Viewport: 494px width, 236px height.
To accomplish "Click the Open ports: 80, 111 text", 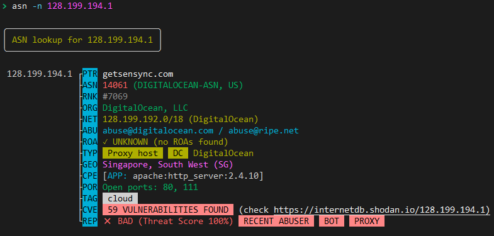I will click(x=150, y=187).
